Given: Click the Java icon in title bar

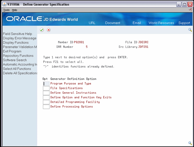Looking at the screenshot, I should coord(4,4).
